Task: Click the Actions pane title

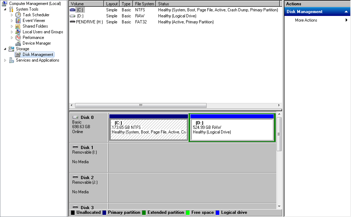Action: (293, 4)
